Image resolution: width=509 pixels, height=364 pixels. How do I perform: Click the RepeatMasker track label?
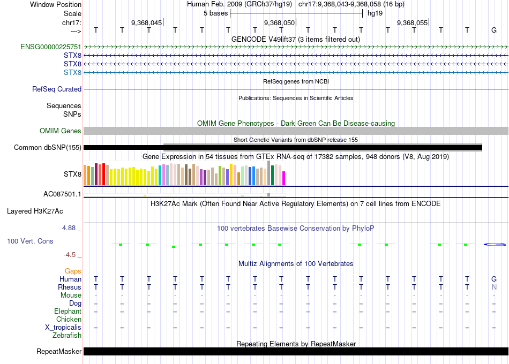[59, 352]
